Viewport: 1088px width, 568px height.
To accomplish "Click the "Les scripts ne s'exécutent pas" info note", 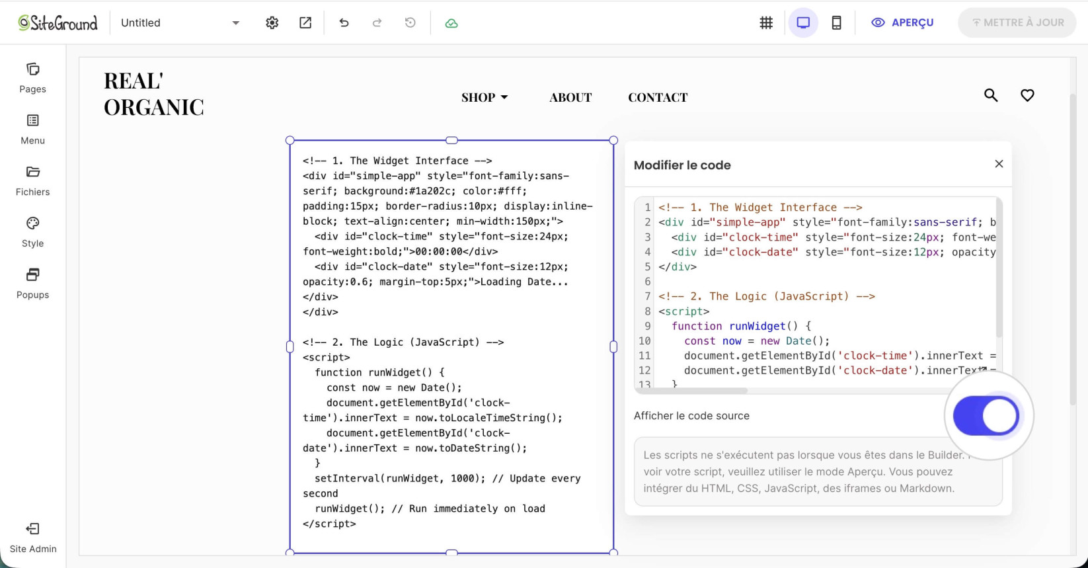I will [x=818, y=471].
